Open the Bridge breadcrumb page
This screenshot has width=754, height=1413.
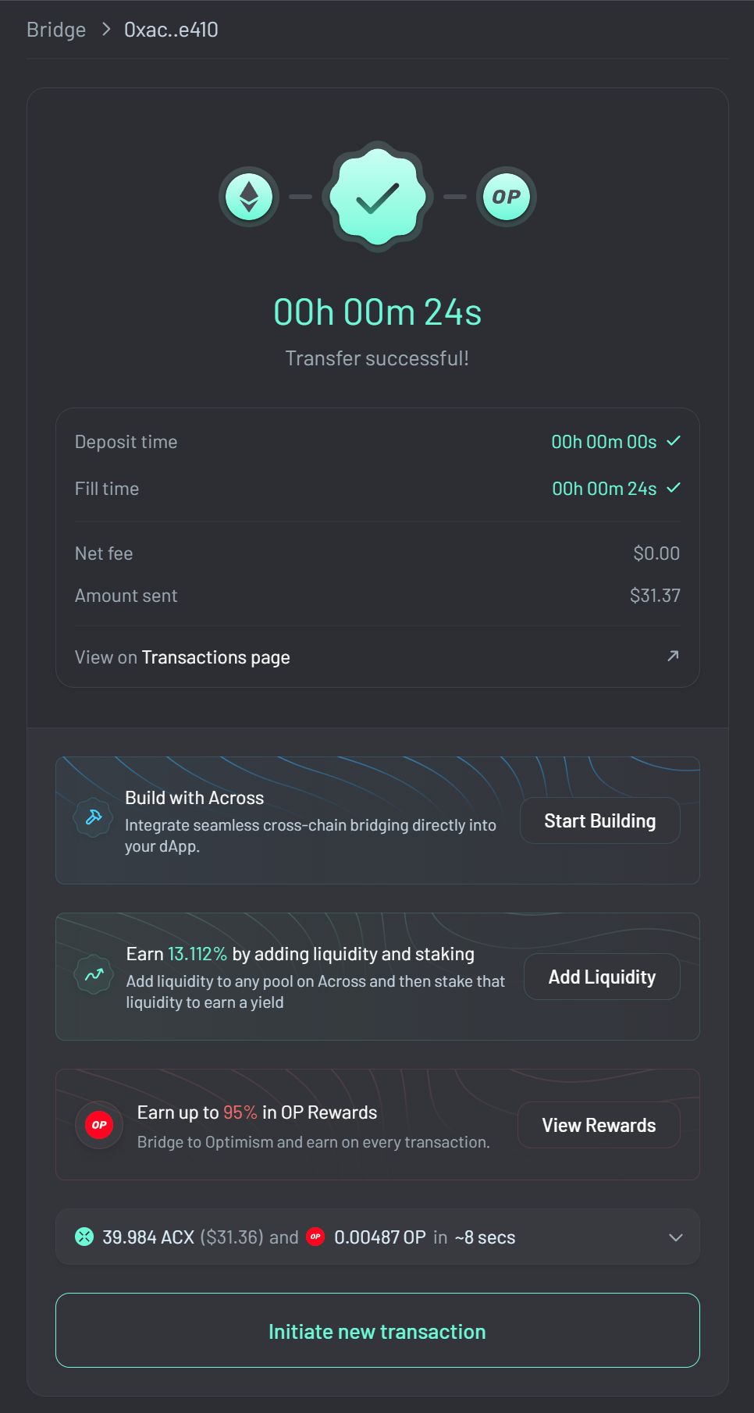pos(55,29)
